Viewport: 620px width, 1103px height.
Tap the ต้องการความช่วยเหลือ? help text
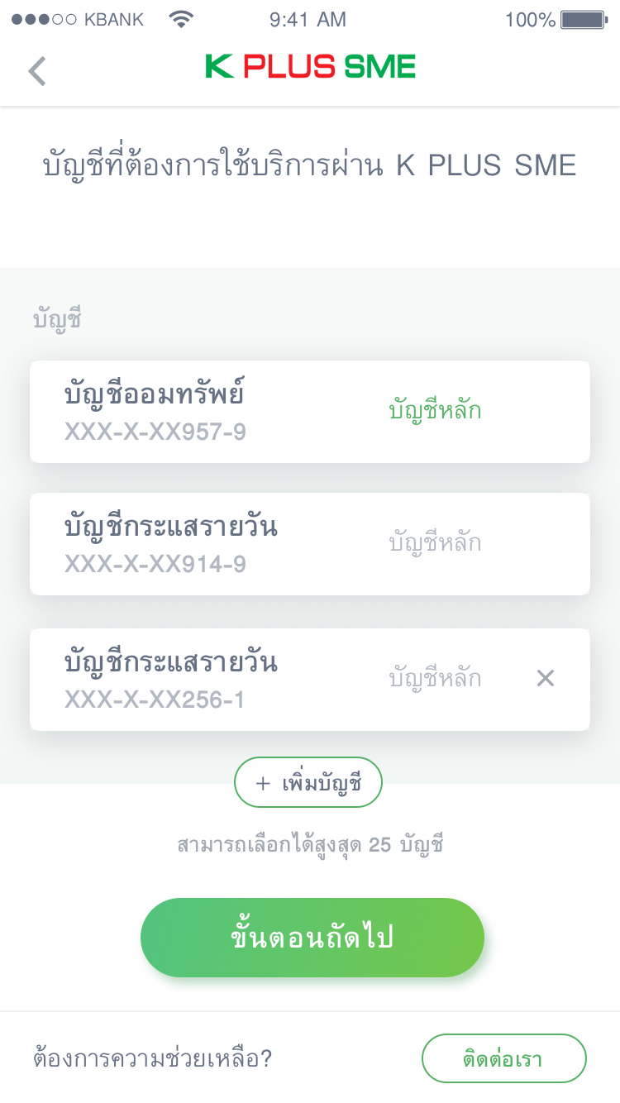(x=153, y=1058)
